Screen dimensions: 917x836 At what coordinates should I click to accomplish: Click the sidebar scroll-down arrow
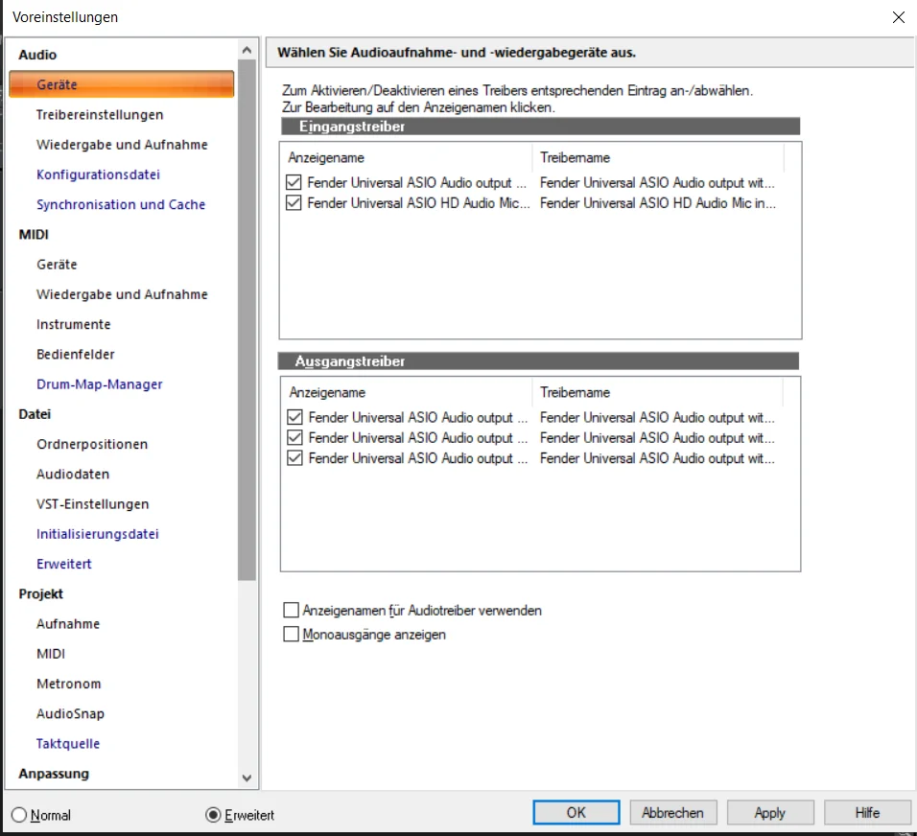(x=247, y=778)
